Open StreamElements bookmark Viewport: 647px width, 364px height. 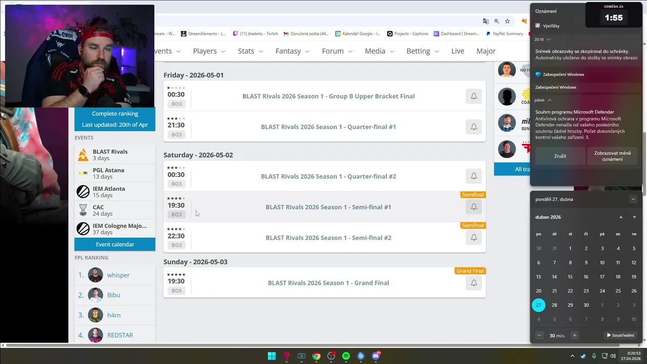pos(203,34)
